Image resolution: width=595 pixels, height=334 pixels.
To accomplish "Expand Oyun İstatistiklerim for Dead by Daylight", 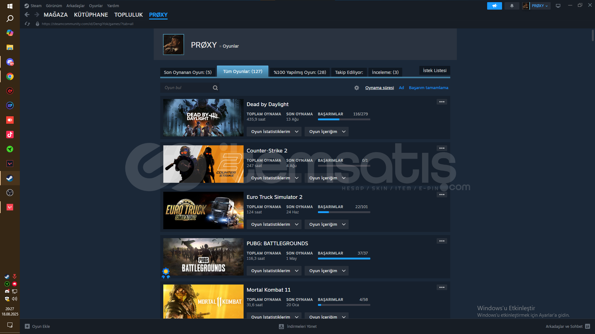I will pos(274,132).
